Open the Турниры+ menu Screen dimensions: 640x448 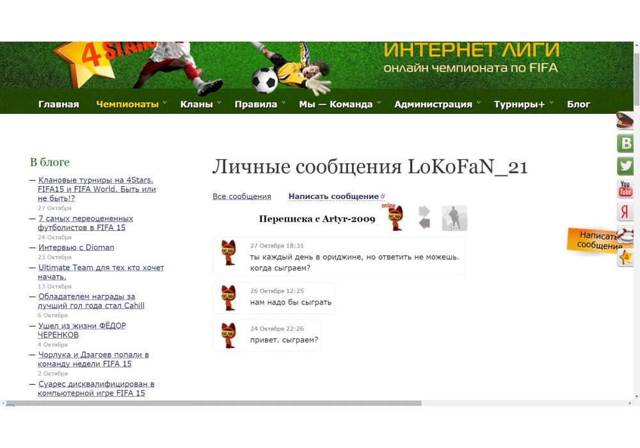click(x=519, y=104)
